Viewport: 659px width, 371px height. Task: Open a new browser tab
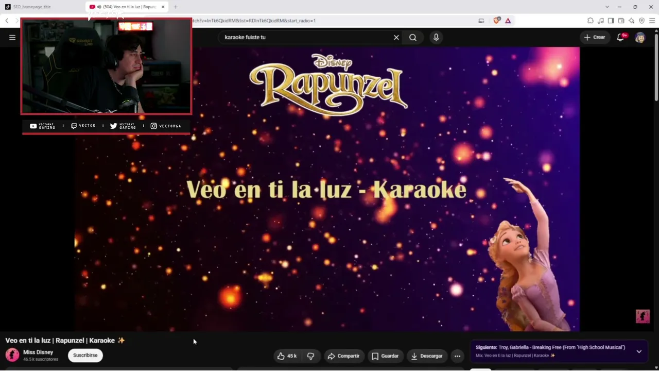(176, 7)
